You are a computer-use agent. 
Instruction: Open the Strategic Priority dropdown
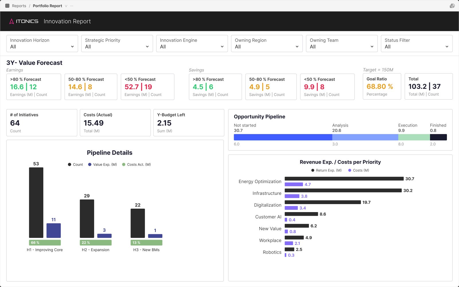coord(117,44)
